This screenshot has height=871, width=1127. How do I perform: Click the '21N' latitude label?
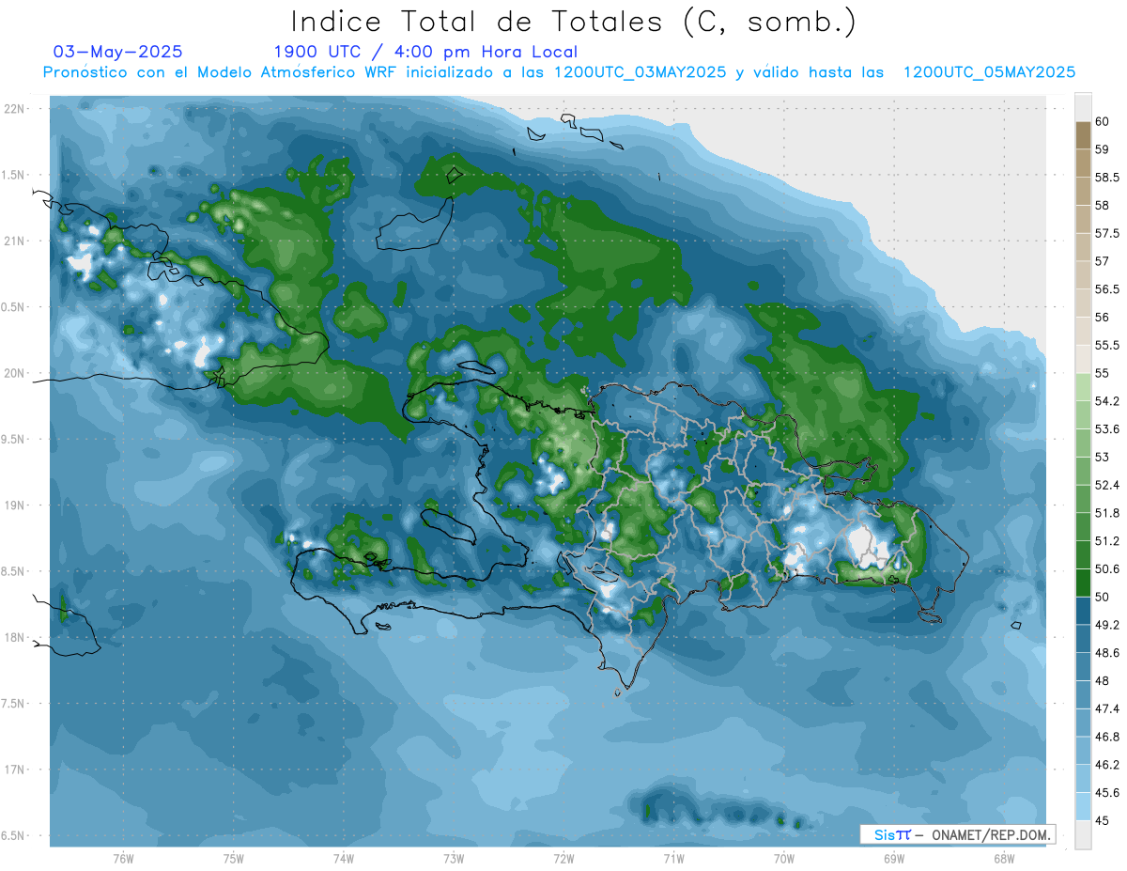coord(15,241)
